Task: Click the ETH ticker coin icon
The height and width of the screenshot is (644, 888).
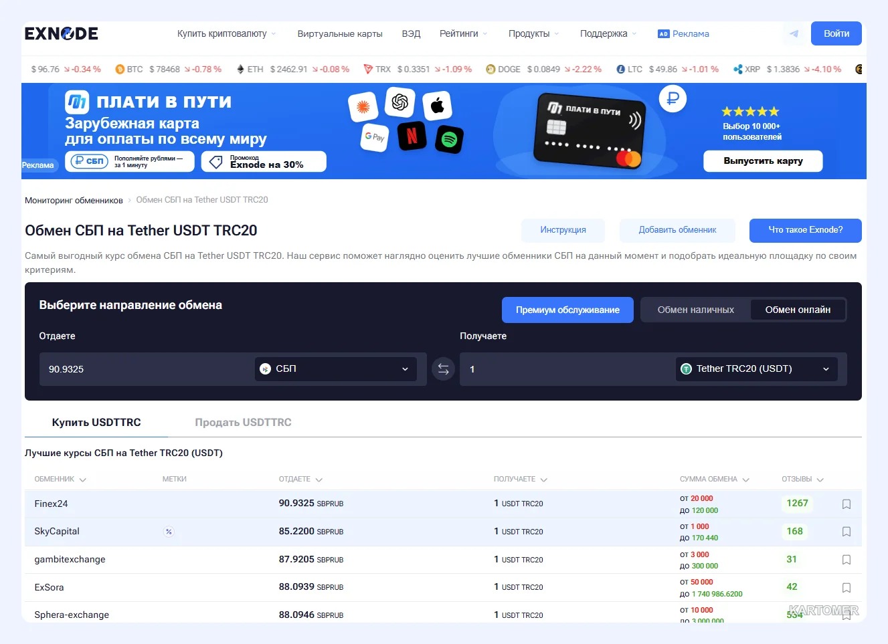Action: [x=240, y=69]
